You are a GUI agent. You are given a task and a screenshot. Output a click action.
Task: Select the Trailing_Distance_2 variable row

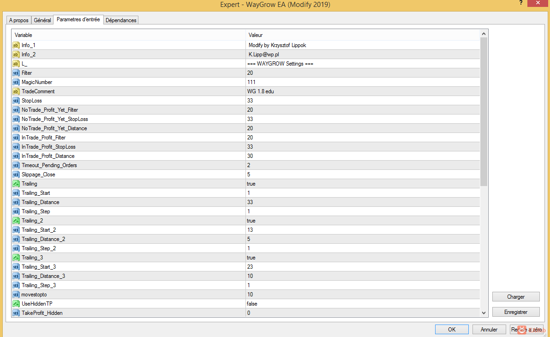coord(246,239)
